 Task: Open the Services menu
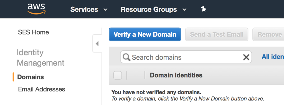[x=84, y=9]
